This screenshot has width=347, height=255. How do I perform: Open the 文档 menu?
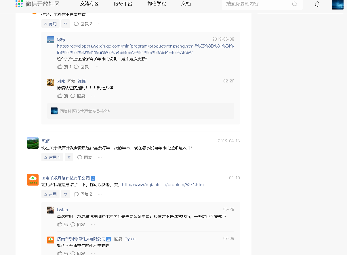(186, 4)
